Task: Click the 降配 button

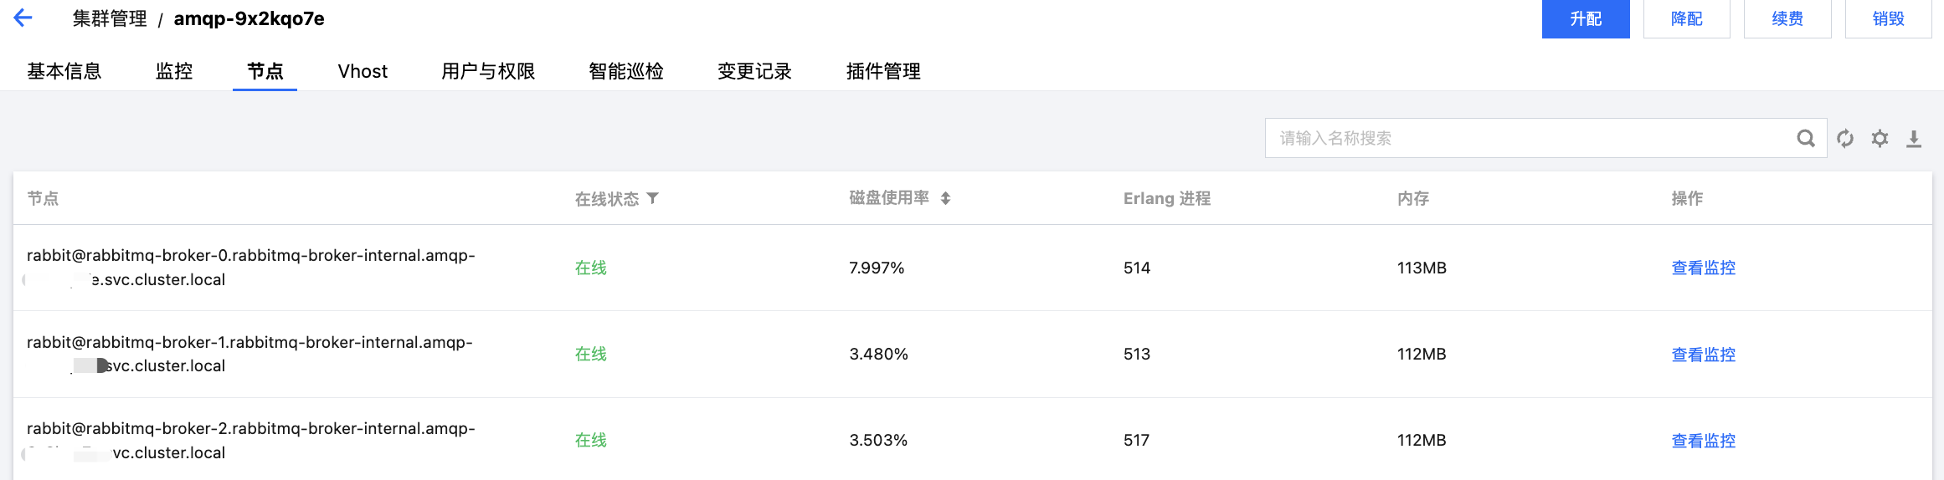Action: click(1686, 18)
